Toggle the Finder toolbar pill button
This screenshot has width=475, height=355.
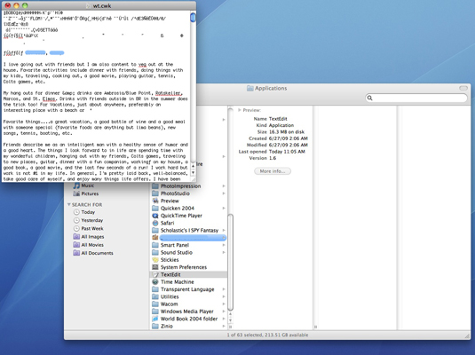click(x=463, y=88)
